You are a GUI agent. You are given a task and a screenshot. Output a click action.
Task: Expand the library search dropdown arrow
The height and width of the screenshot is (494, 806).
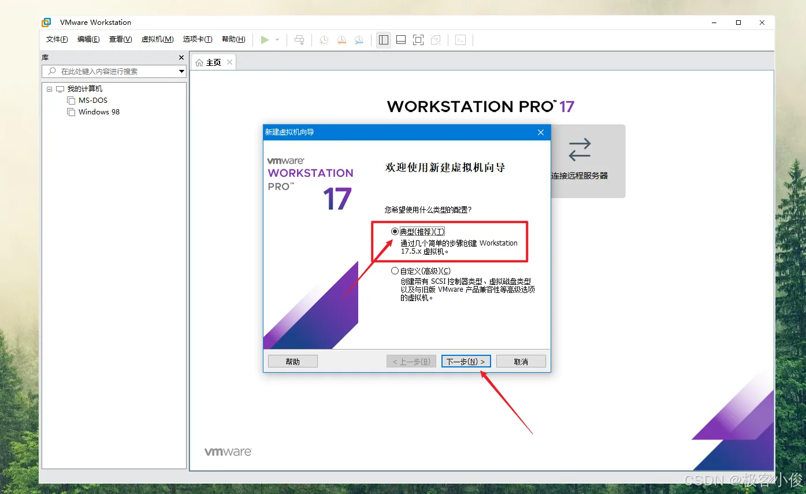pos(181,72)
